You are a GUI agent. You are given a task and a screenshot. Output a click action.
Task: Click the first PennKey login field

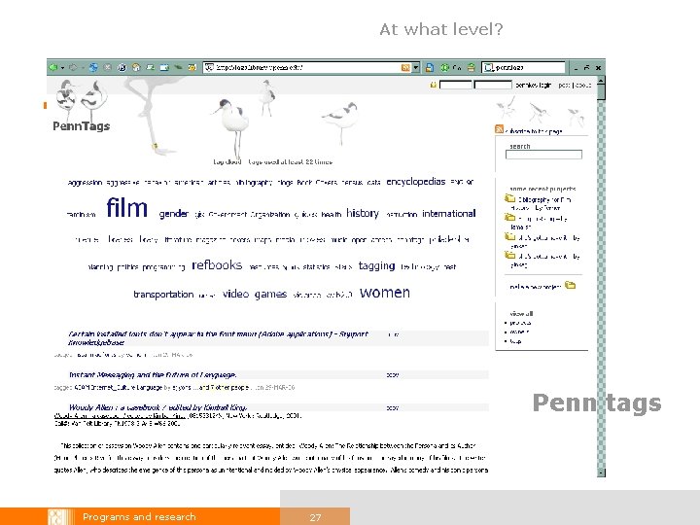(455, 85)
